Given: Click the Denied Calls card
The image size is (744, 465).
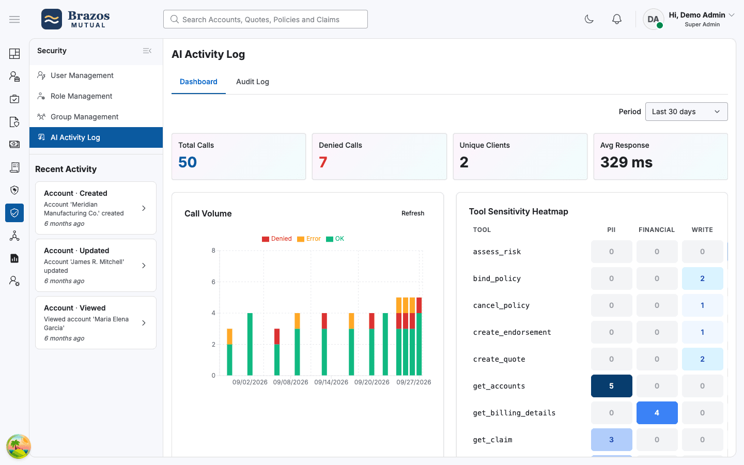Looking at the screenshot, I should pos(379,157).
